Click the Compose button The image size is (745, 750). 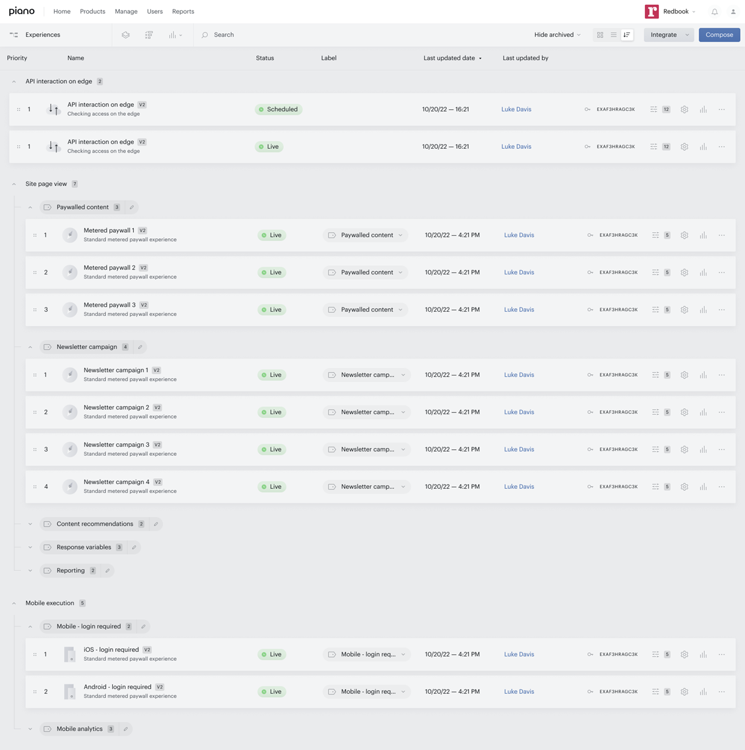719,35
